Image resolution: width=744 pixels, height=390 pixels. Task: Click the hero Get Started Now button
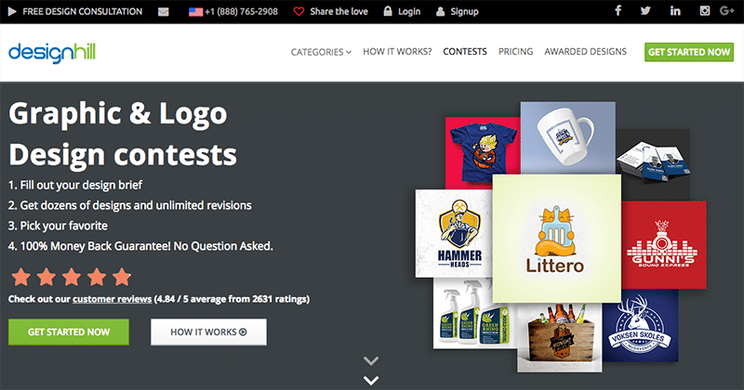69,331
